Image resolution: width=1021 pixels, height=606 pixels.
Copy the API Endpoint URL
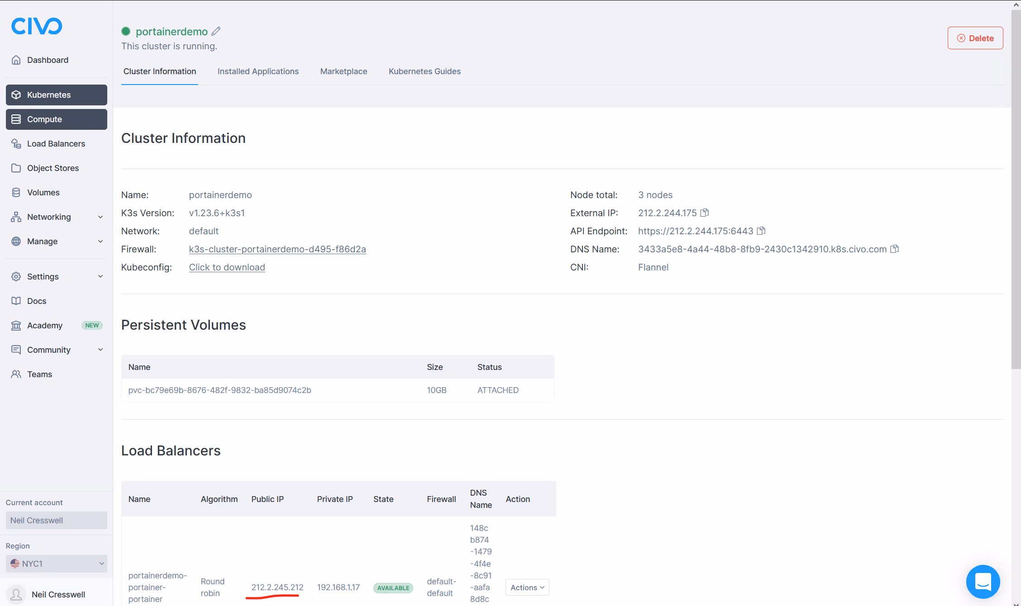(x=761, y=231)
